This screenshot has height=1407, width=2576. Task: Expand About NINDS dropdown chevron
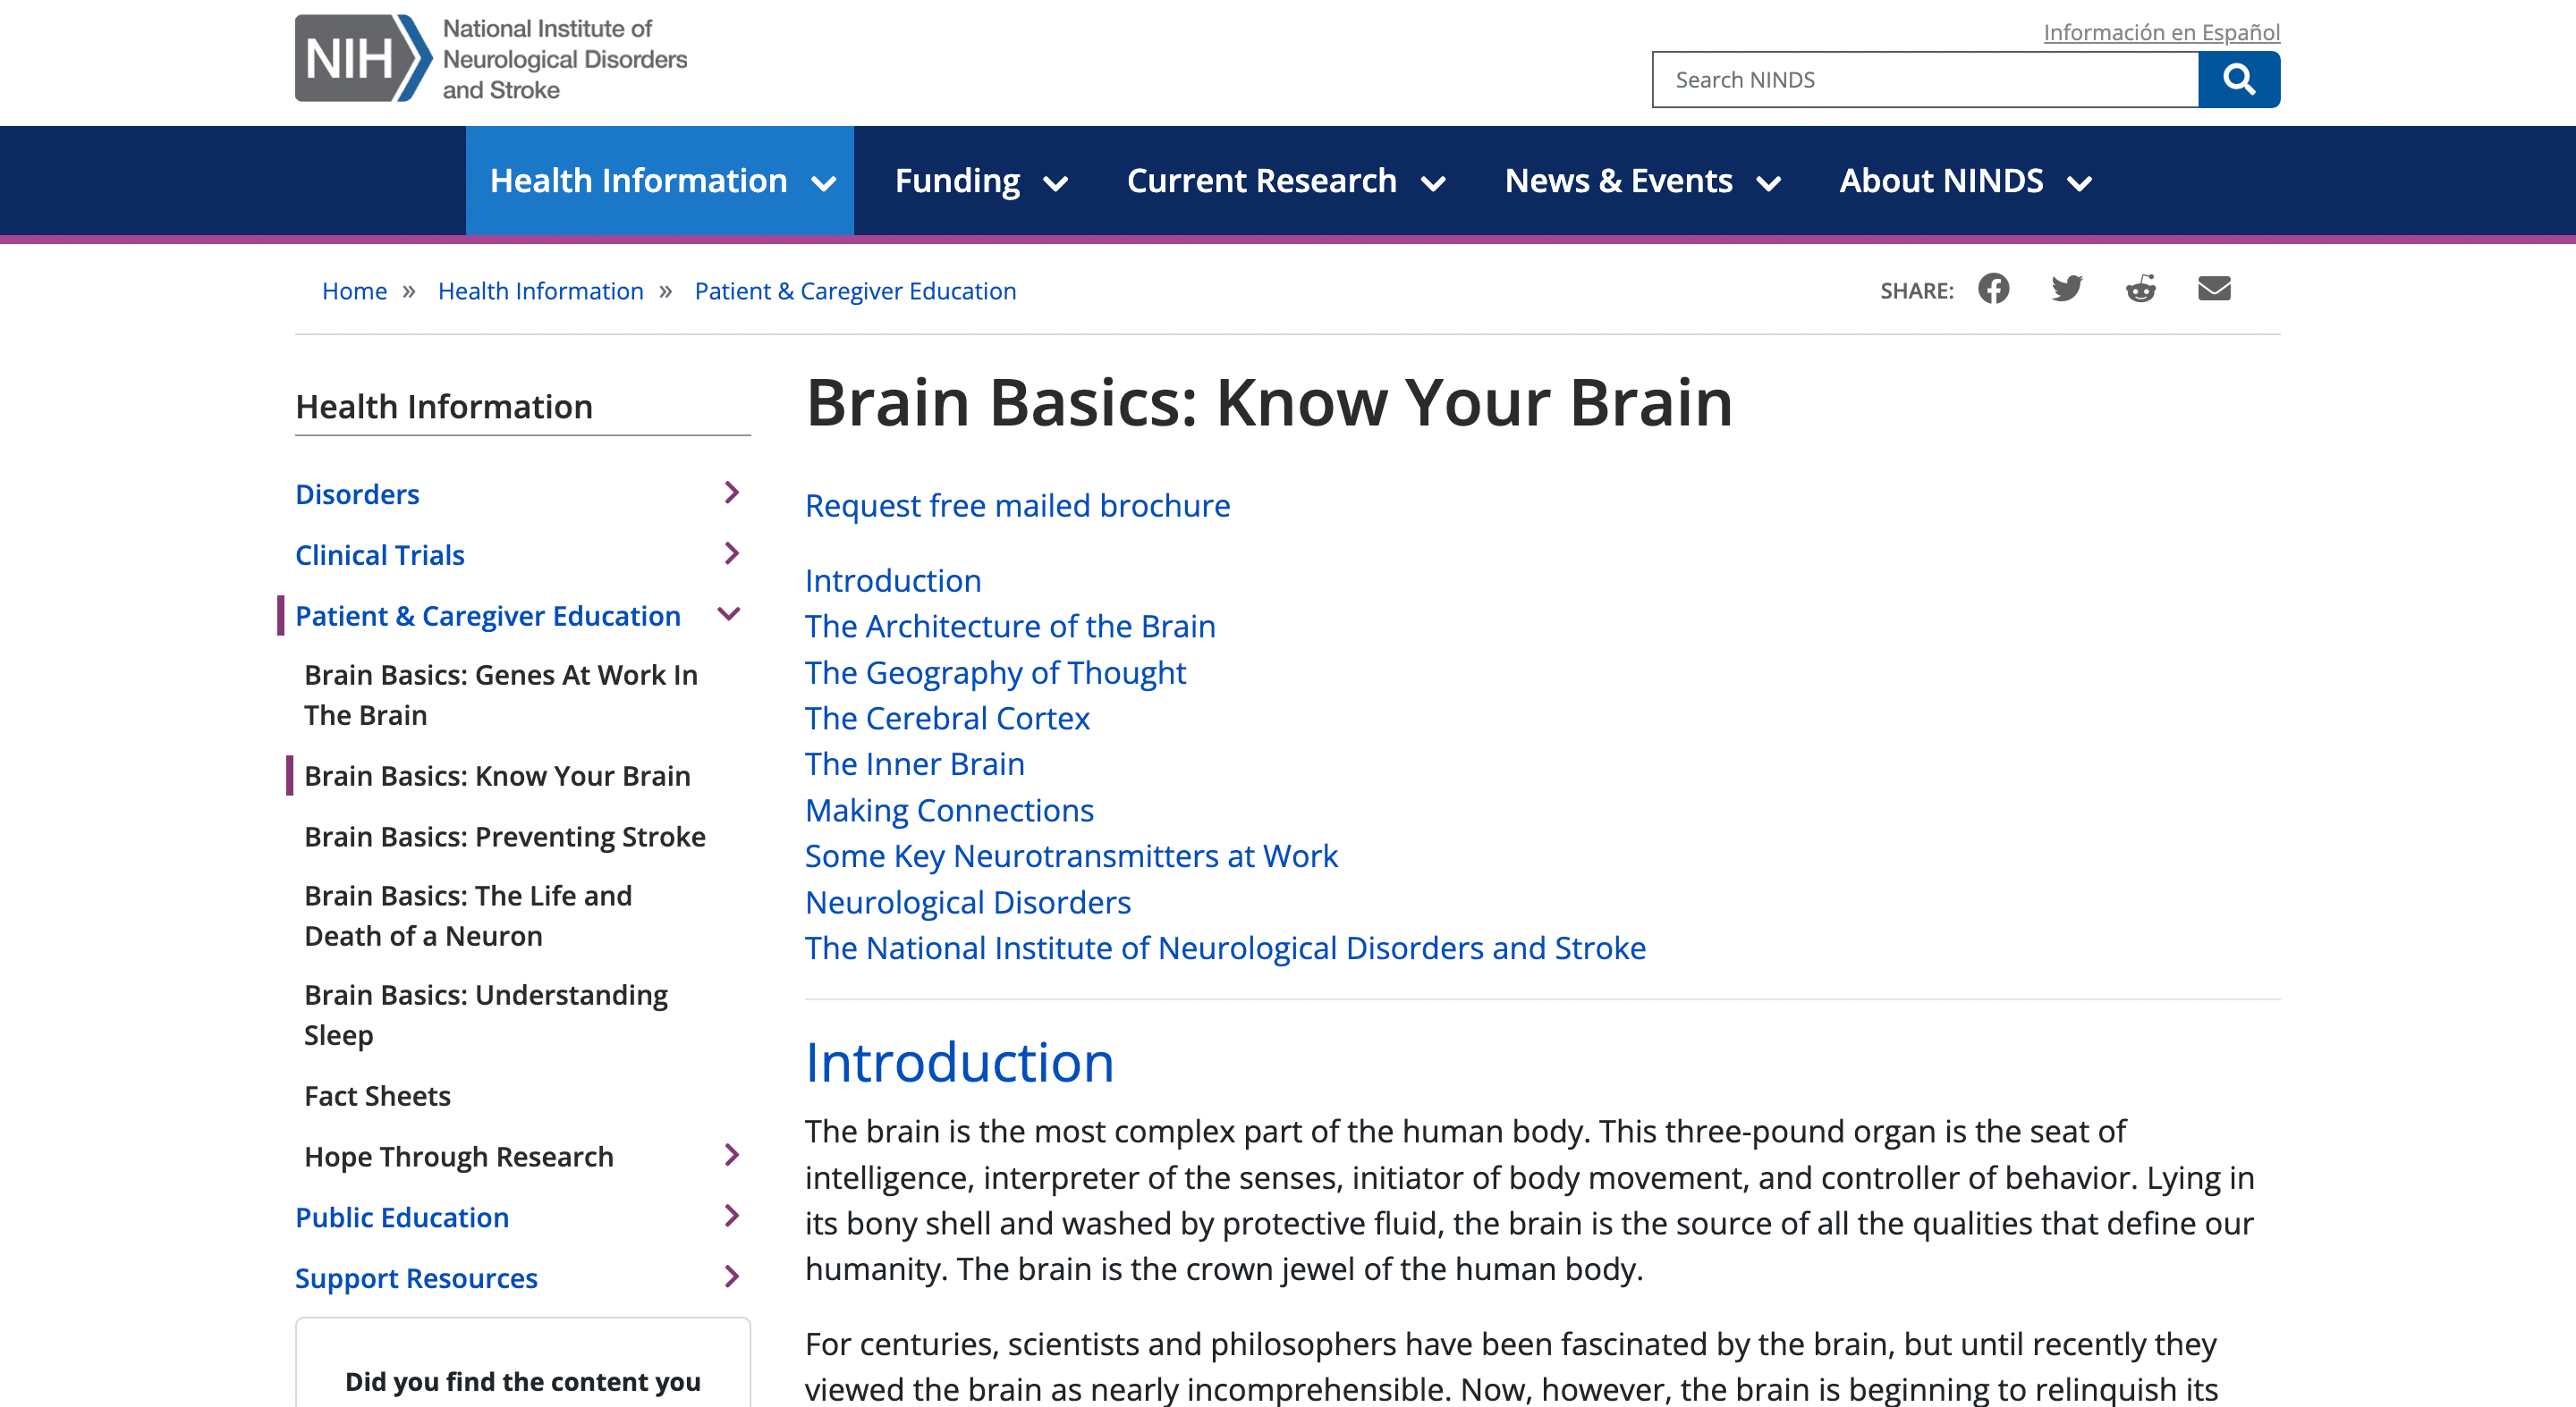pyautogui.click(x=2080, y=184)
